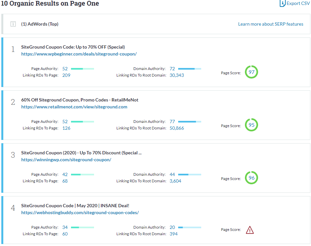Click the Linking RDs To Root Domain value 50,866
This screenshot has width=311, height=246.
[177, 128]
